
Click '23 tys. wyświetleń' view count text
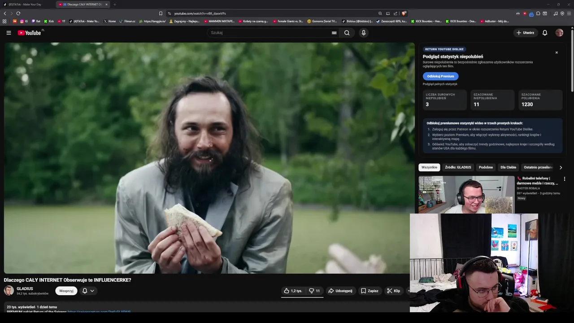click(x=21, y=307)
